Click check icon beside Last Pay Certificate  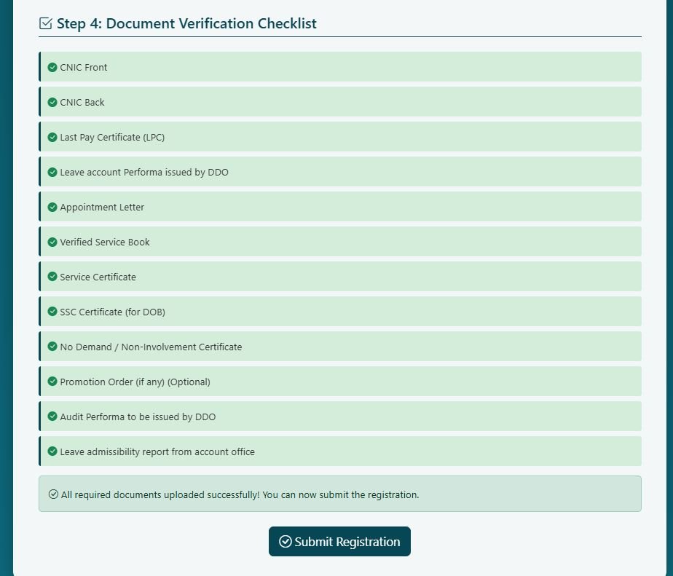coord(52,137)
